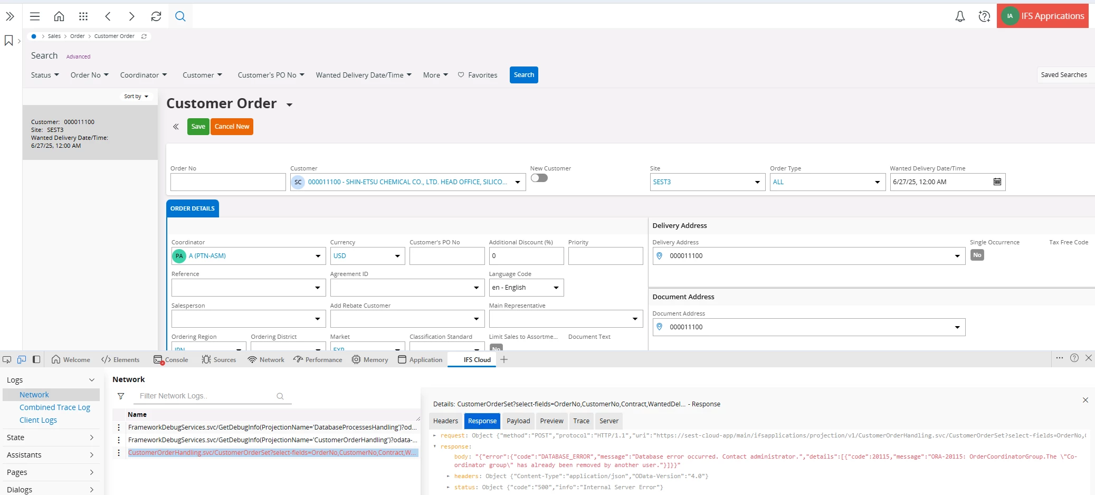Navigate forward with the right arrow
The image size is (1095, 495).
pyautogui.click(x=132, y=16)
